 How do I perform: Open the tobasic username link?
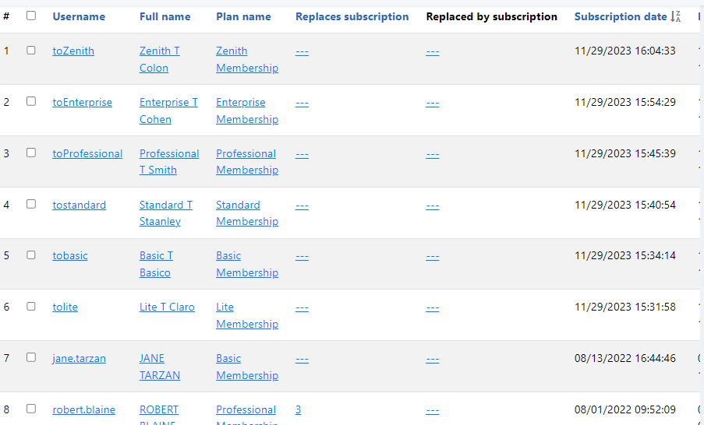(70, 255)
